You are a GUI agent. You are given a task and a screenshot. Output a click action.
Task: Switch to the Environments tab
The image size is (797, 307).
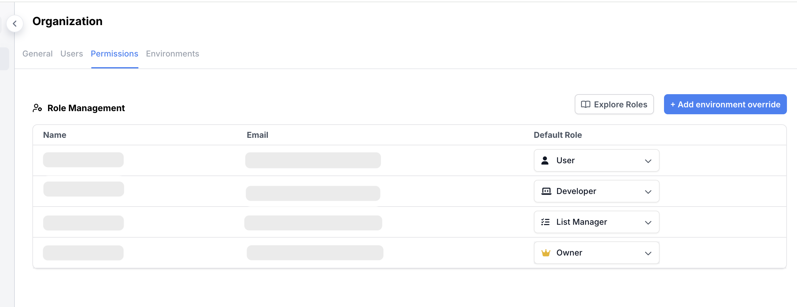point(172,54)
